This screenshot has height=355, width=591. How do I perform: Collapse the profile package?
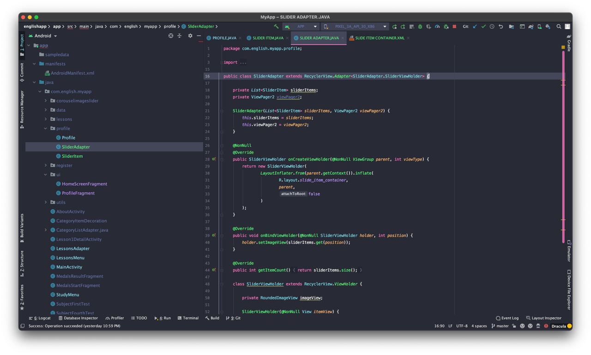[45, 128]
